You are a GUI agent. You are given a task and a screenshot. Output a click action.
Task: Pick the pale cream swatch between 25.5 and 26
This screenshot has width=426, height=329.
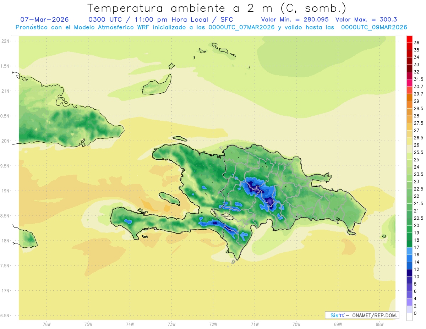(409, 149)
